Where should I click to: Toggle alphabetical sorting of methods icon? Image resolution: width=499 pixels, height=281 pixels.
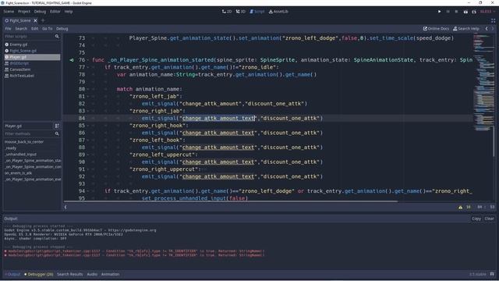click(x=57, y=126)
